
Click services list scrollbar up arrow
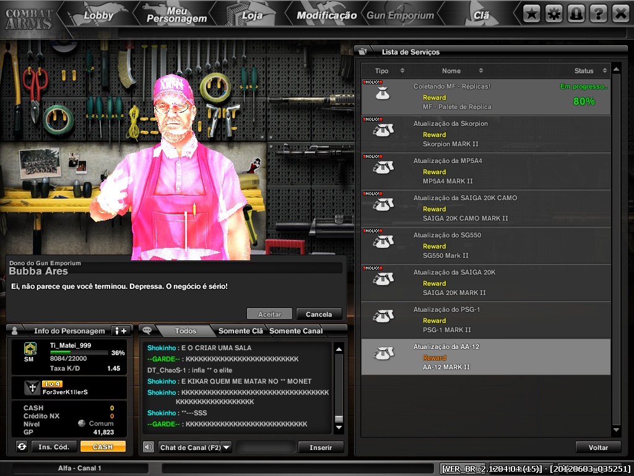(x=616, y=69)
